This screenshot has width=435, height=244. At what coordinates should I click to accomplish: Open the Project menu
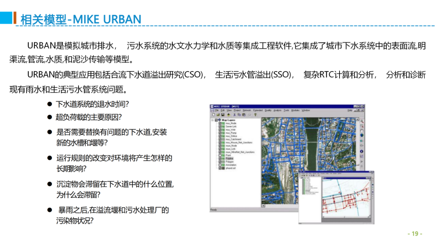pos(237,110)
